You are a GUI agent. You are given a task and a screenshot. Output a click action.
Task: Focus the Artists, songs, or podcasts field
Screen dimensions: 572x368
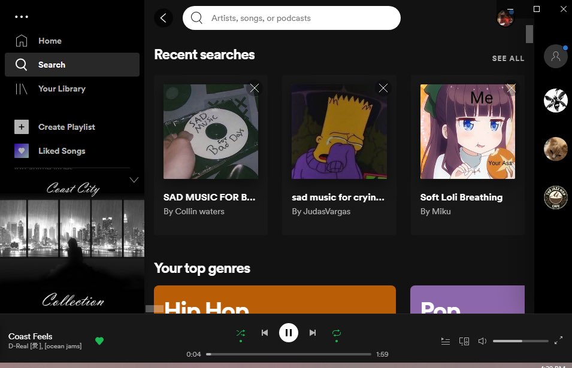[x=292, y=18]
